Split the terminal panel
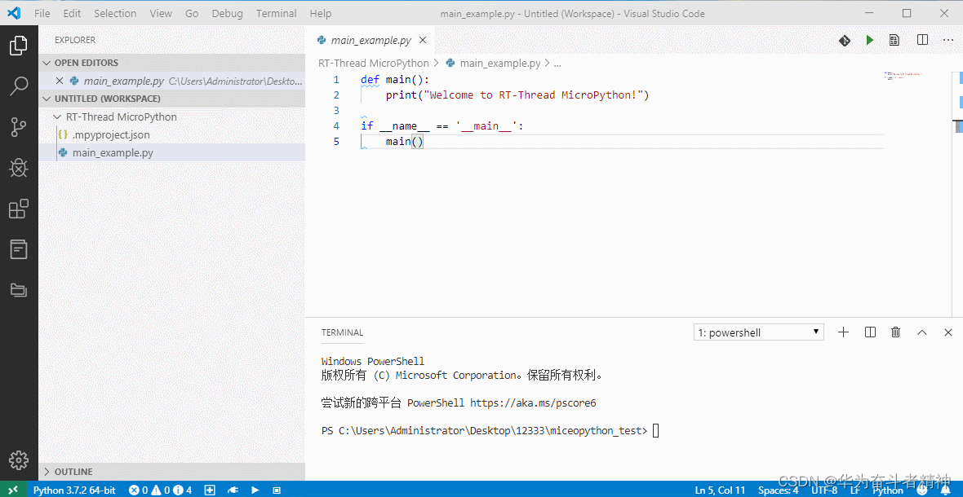Image resolution: width=963 pixels, height=497 pixels. coord(869,332)
